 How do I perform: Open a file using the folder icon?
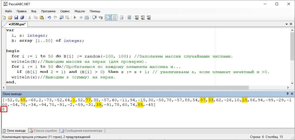tap(10, 17)
